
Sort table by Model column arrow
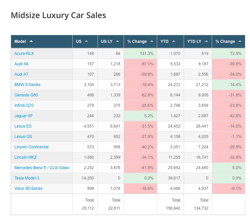click(x=31, y=41)
